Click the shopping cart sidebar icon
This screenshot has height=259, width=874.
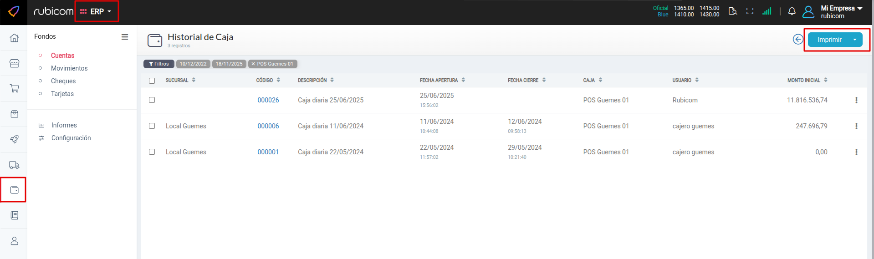pos(14,88)
